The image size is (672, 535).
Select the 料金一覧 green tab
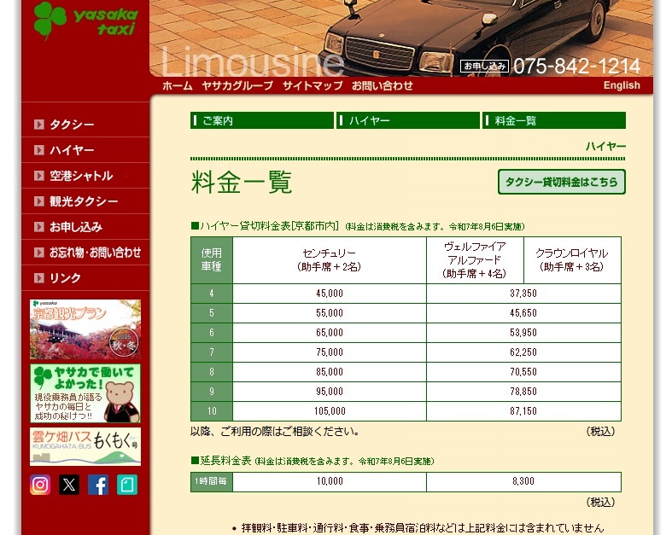[x=554, y=120]
